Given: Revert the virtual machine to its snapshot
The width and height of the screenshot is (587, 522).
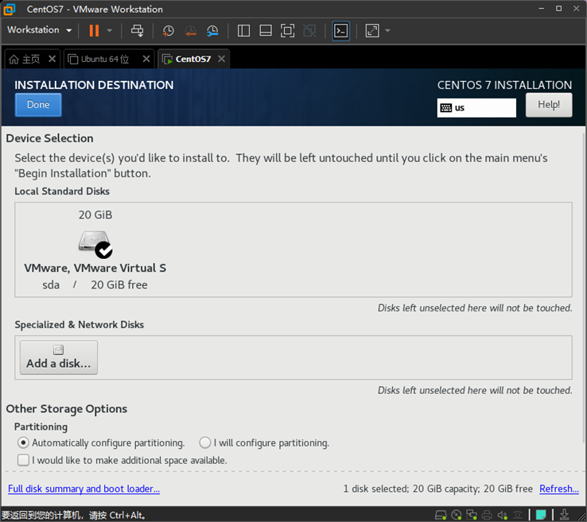Looking at the screenshot, I should tap(191, 31).
